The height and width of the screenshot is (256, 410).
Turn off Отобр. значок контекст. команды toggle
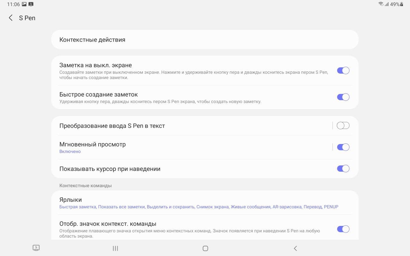(x=343, y=229)
